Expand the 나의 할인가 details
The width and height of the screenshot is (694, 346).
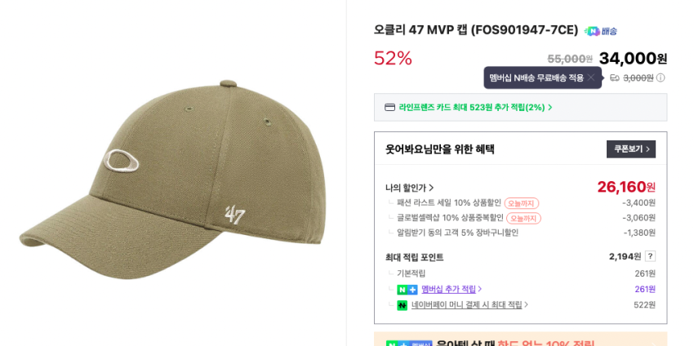410,188
